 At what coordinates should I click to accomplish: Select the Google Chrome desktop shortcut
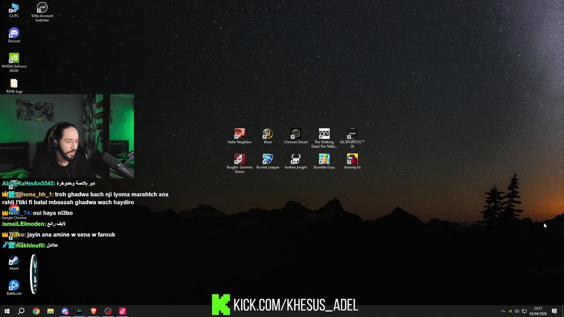[14, 212]
